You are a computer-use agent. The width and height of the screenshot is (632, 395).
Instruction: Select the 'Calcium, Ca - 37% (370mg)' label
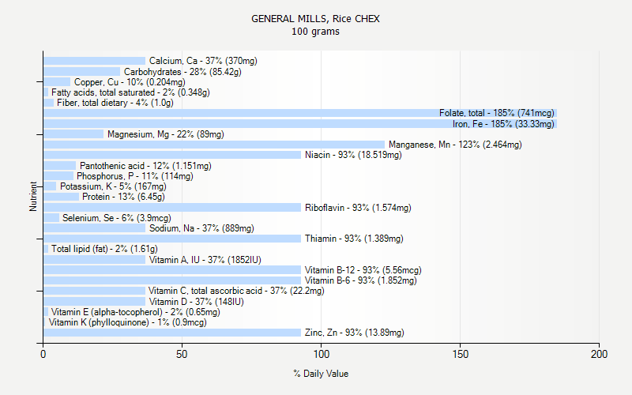click(x=203, y=61)
